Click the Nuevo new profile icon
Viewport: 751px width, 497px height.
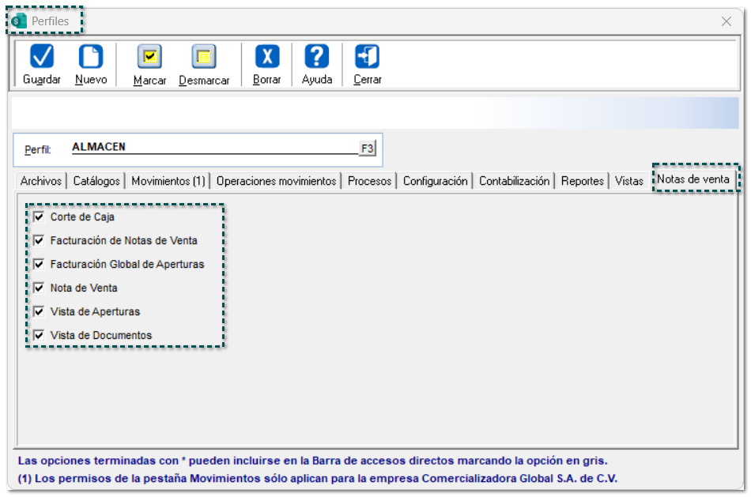pos(91,57)
